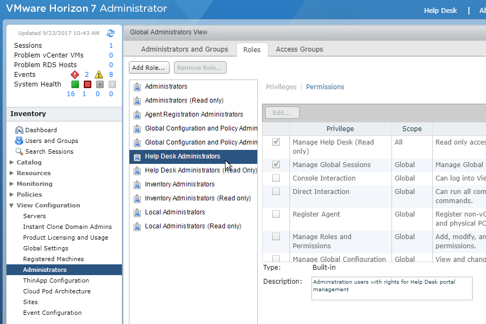Image resolution: width=486 pixels, height=324 pixels.
Task: Click the Administrators role icon
Action: 137,87
